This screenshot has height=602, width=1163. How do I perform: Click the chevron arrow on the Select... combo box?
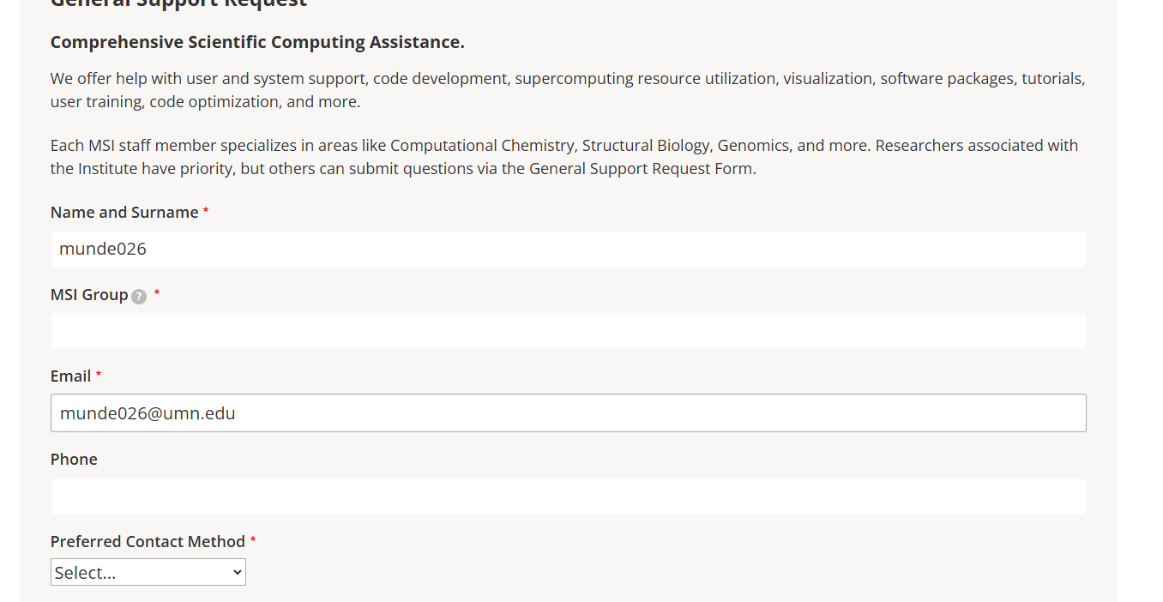[x=238, y=572]
